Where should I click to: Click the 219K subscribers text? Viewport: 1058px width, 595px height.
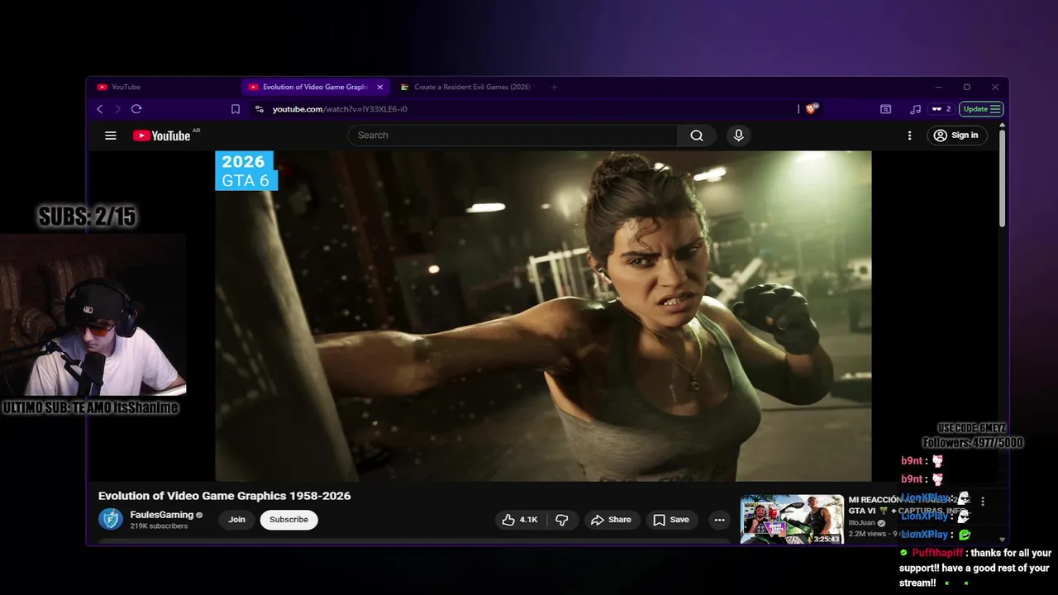point(159,526)
